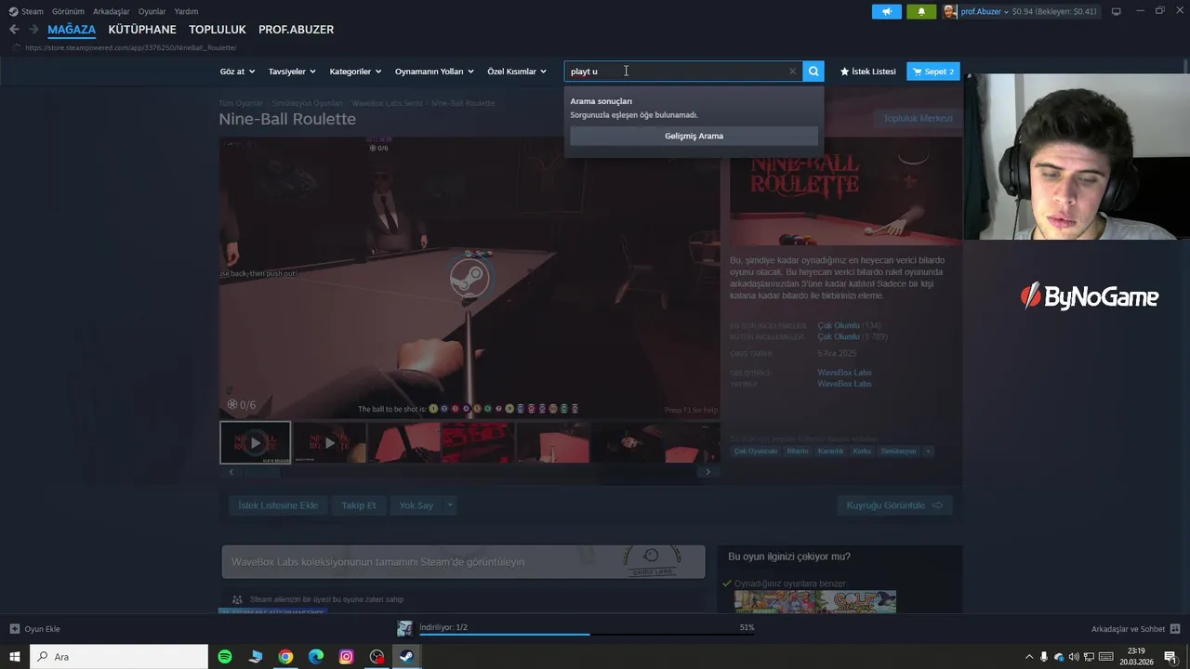Open the WaveBox Labs developer link
The height and width of the screenshot is (669, 1190).
point(844,373)
